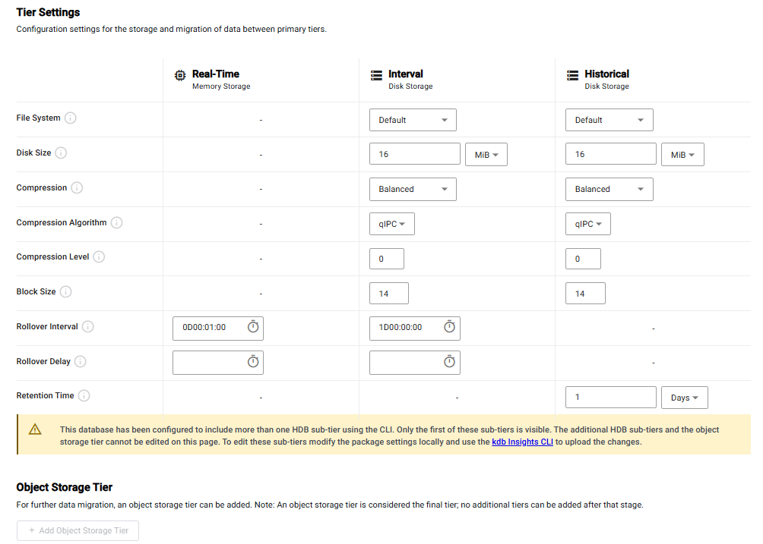
Task: Click the Compression Level info icon
Action: 99,257
